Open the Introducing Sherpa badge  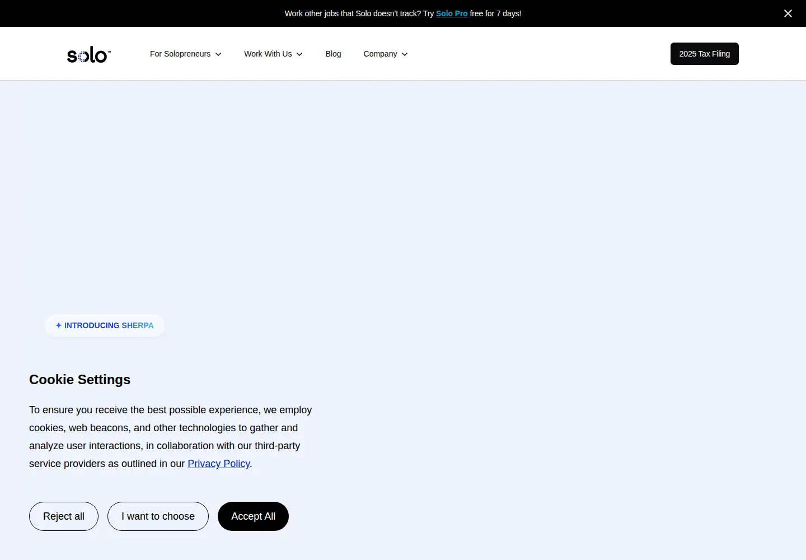pyautogui.click(x=105, y=325)
